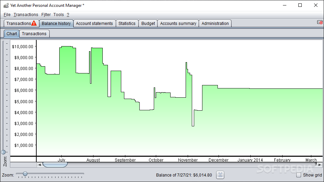Open the Transactions menu in menu bar
Screen dimensions: 324x182
tap(26, 15)
